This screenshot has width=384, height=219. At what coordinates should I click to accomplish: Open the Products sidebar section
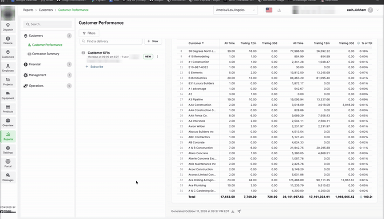tap(8, 109)
